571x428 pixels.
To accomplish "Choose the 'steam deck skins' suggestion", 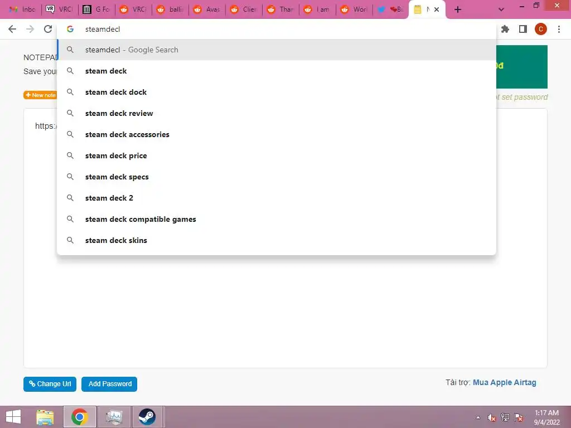I will pyautogui.click(x=277, y=240).
